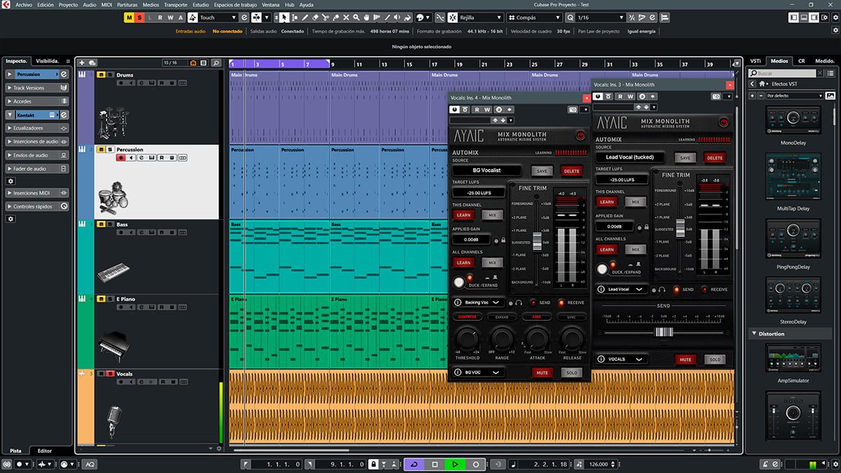The width and height of the screenshot is (841, 473).
Task: Open track search magnifier in track list
Action: [216, 62]
